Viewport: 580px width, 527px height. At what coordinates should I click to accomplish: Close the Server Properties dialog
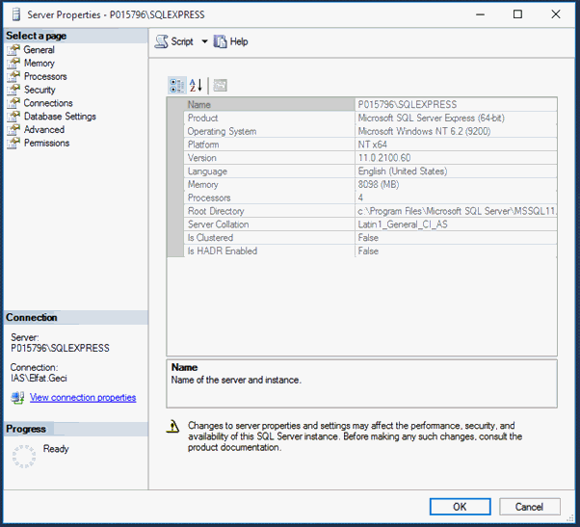coord(556,14)
